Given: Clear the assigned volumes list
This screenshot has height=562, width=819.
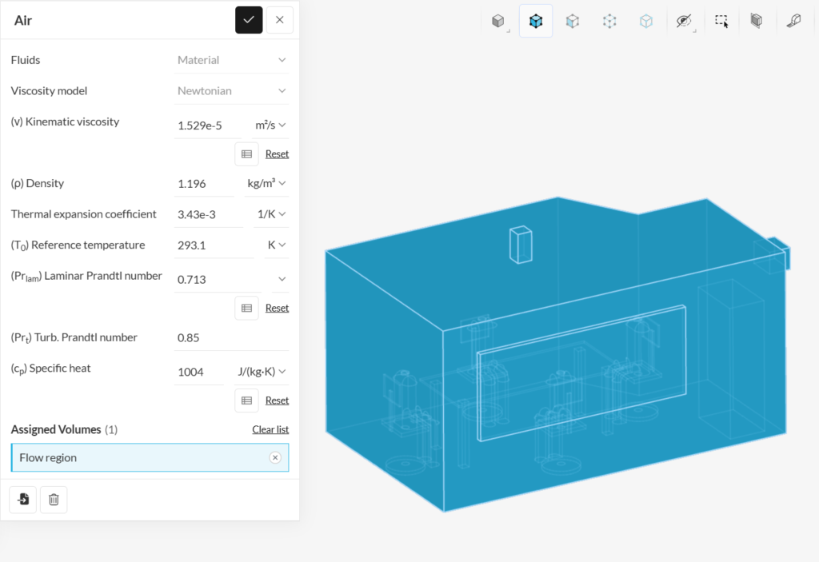Looking at the screenshot, I should [x=270, y=429].
